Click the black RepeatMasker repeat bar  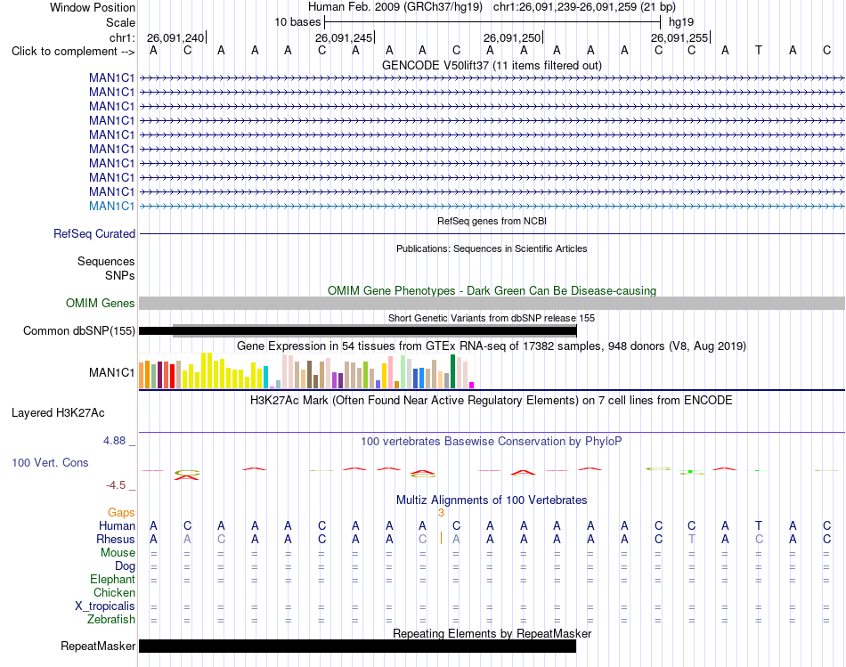point(358,646)
